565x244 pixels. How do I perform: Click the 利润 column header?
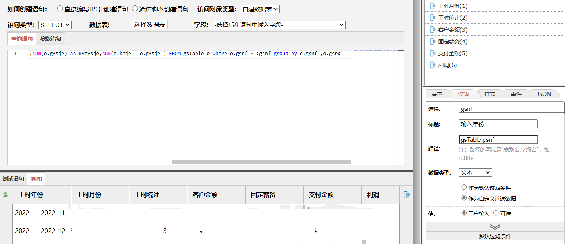coord(380,195)
